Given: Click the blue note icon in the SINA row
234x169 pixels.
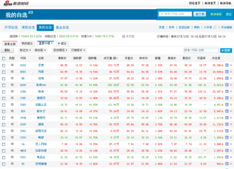Looking at the screenshot, I should click(x=227, y=91).
